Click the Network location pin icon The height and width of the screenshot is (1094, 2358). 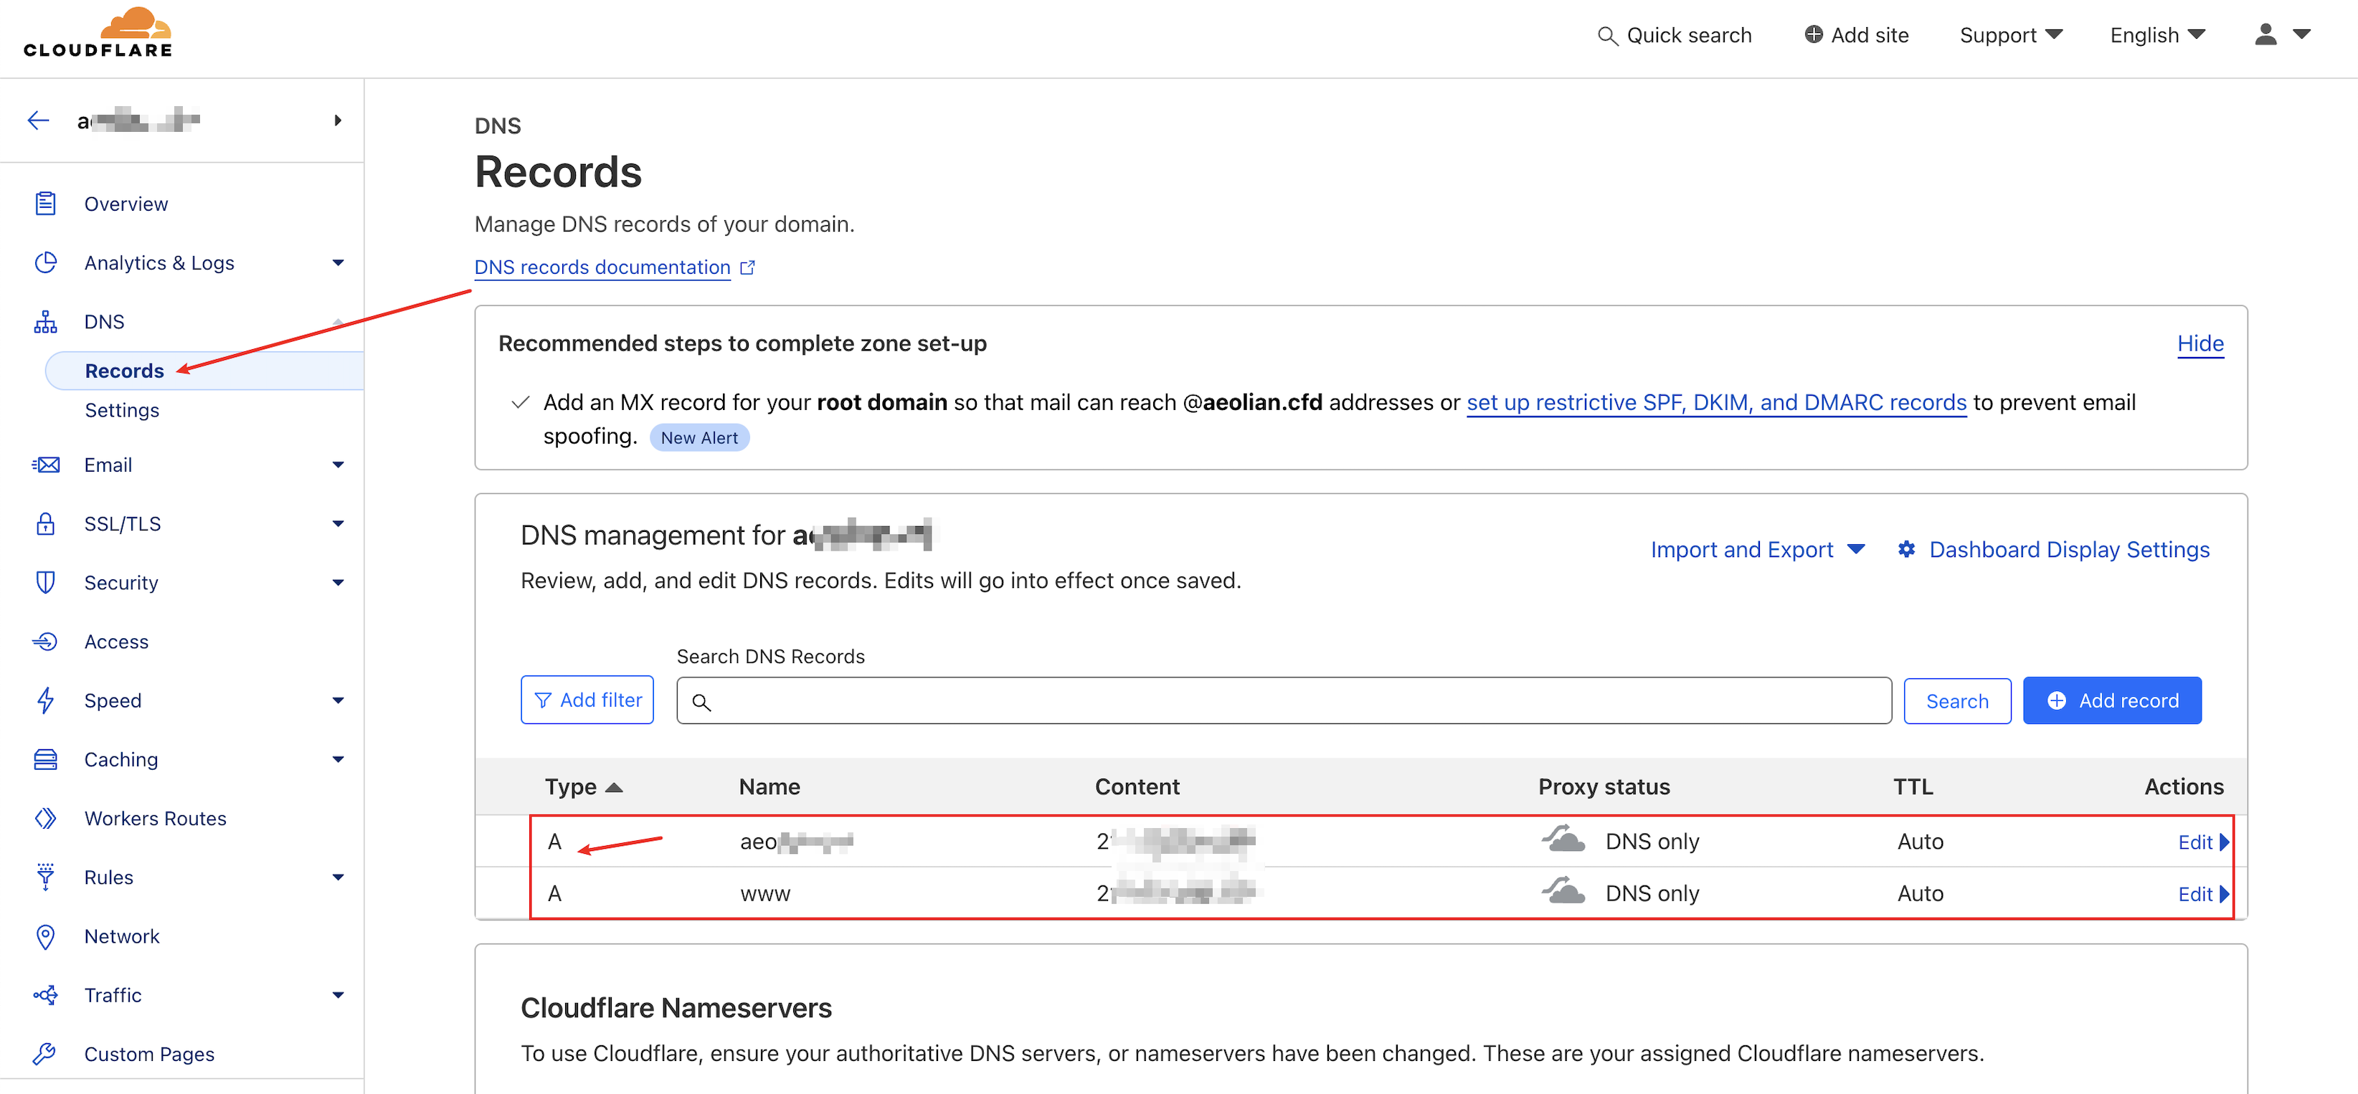[46, 936]
